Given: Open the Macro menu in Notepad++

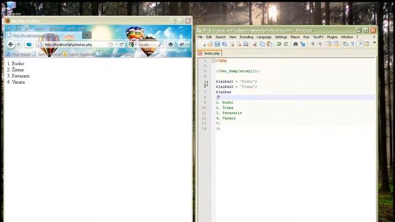Looking at the screenshot, I should coord(295,37).
